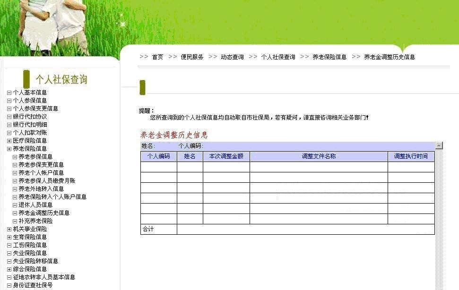Select 养老个人帐户信息 in the sidebar

(41, 173)
